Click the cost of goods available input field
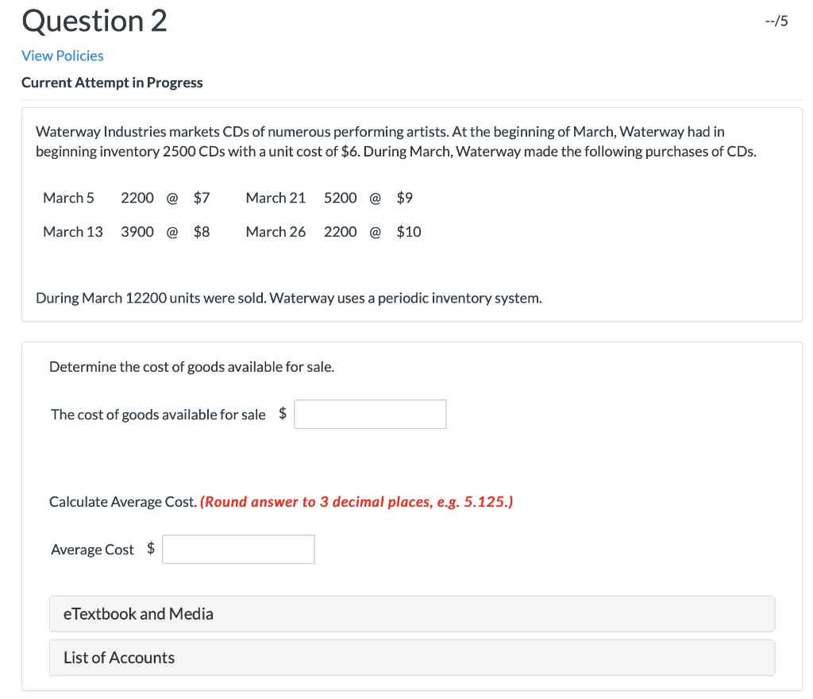Screen dimensions: 813x699 tap(370, 414)
